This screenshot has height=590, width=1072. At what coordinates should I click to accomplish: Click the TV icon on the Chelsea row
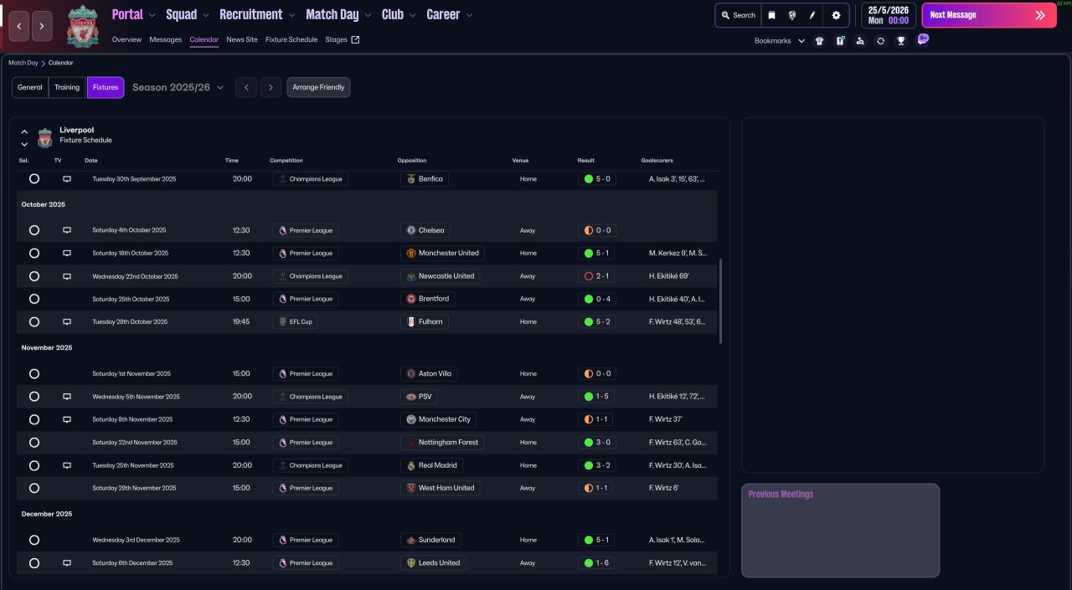[x=67, y=230]
